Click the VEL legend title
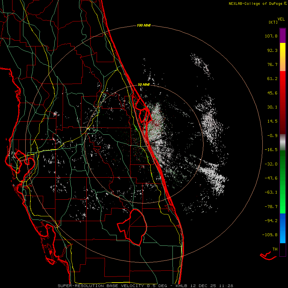Screen dimensions: 288x288 281,19
